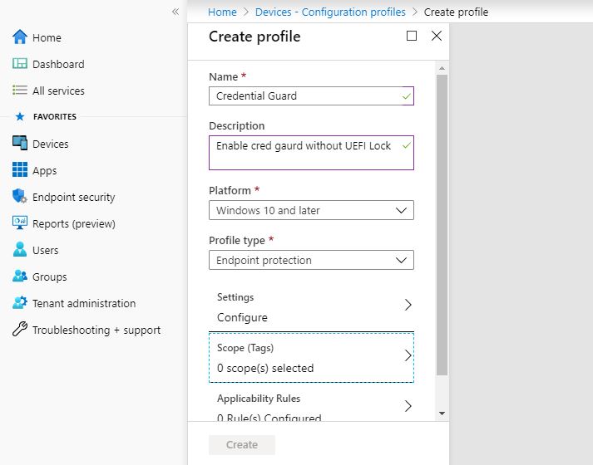Select the Devices icon in favorites
Viewport: 593px width, 465px height.
click(x=20, y=144)
